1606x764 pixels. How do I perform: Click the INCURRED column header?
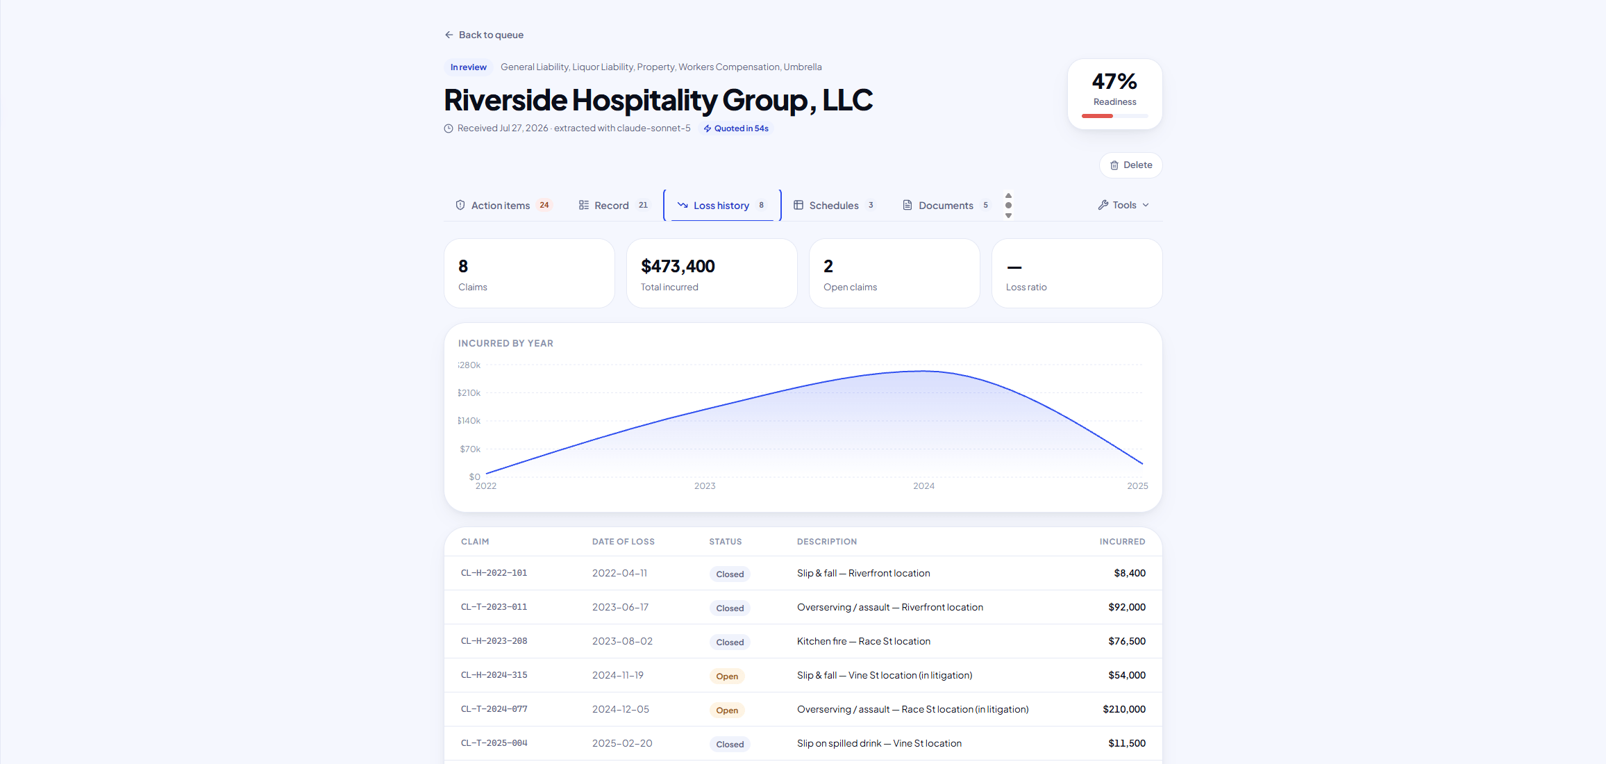1123,542
